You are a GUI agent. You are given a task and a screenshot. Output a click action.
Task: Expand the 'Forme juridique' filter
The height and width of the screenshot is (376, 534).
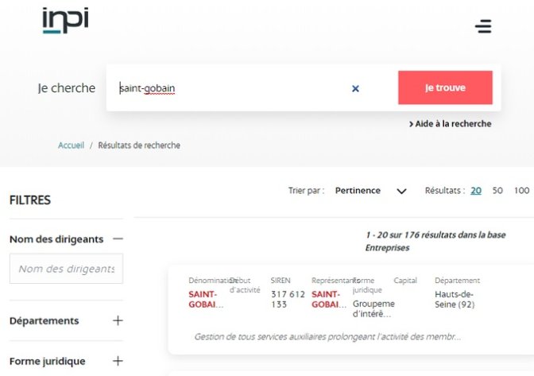118,361
